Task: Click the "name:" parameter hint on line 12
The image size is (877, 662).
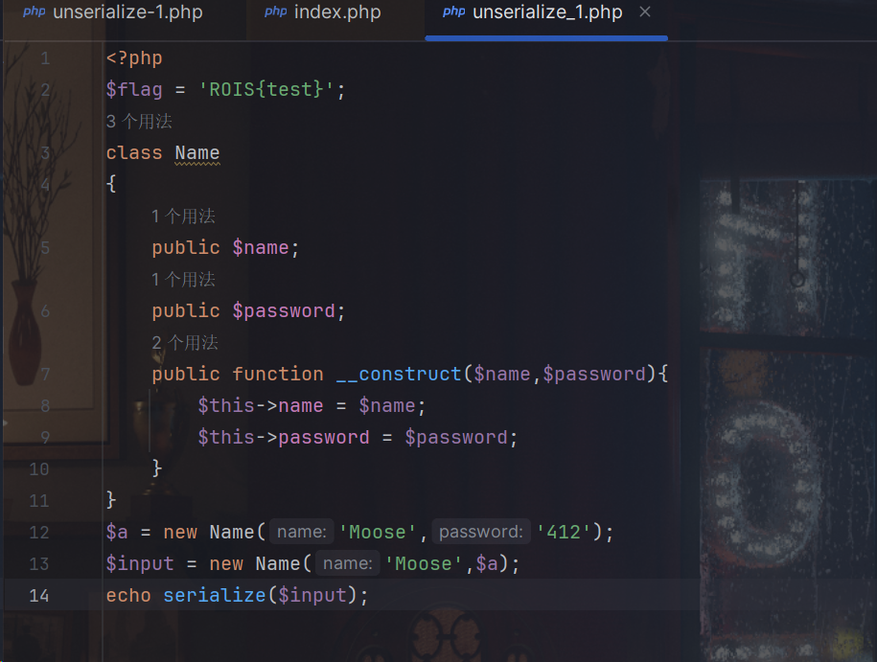Action: point(301,532)
